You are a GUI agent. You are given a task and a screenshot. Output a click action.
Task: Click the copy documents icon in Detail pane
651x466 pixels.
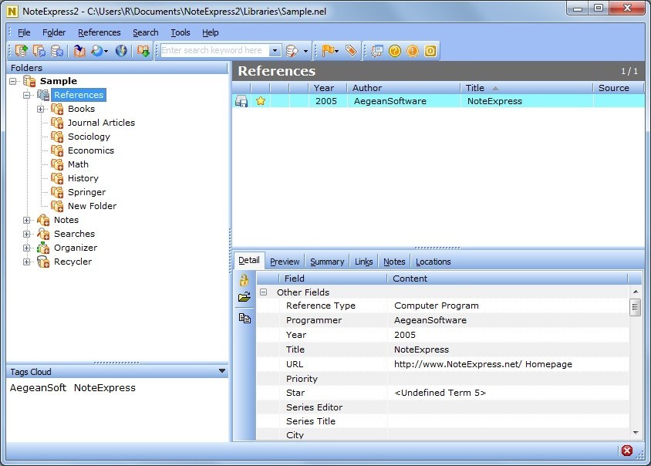[x=245, y=318]
